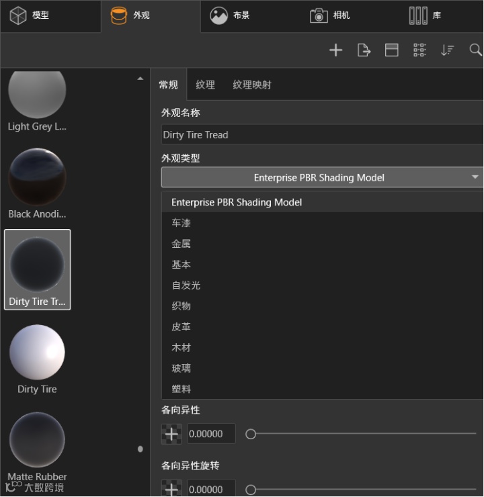This screenshot has width=484, height=497.
Task: Select the Matte Rubber appearance thumbnail
Action: click(37, 446)
